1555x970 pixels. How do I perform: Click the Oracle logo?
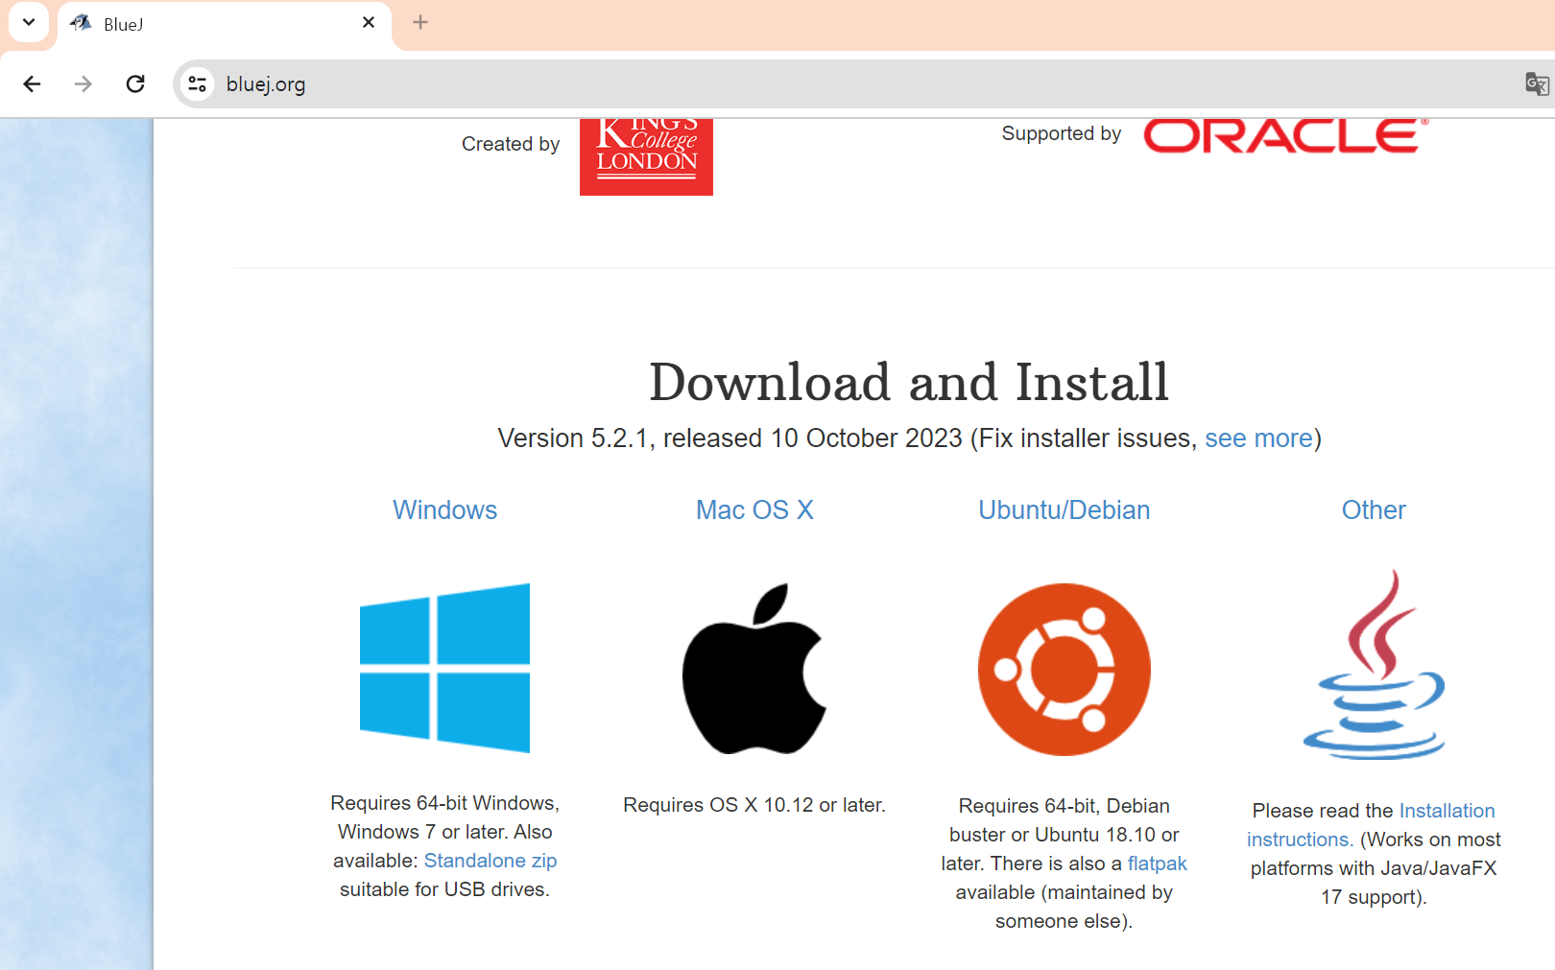pyautogui.click(x=1286, y=135)
